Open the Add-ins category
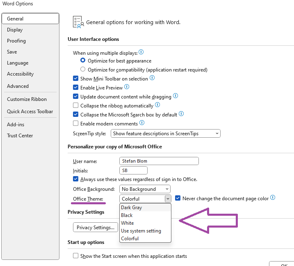Viewport: 294px width, 266px height. [30, 124]
